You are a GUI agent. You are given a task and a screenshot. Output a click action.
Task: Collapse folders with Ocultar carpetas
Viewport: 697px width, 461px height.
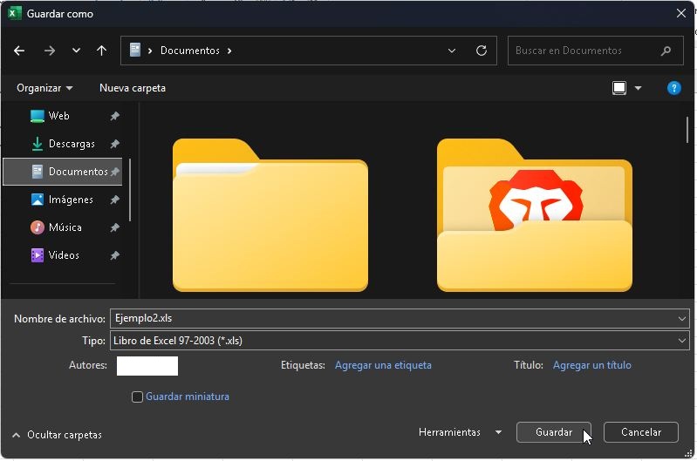57,435
